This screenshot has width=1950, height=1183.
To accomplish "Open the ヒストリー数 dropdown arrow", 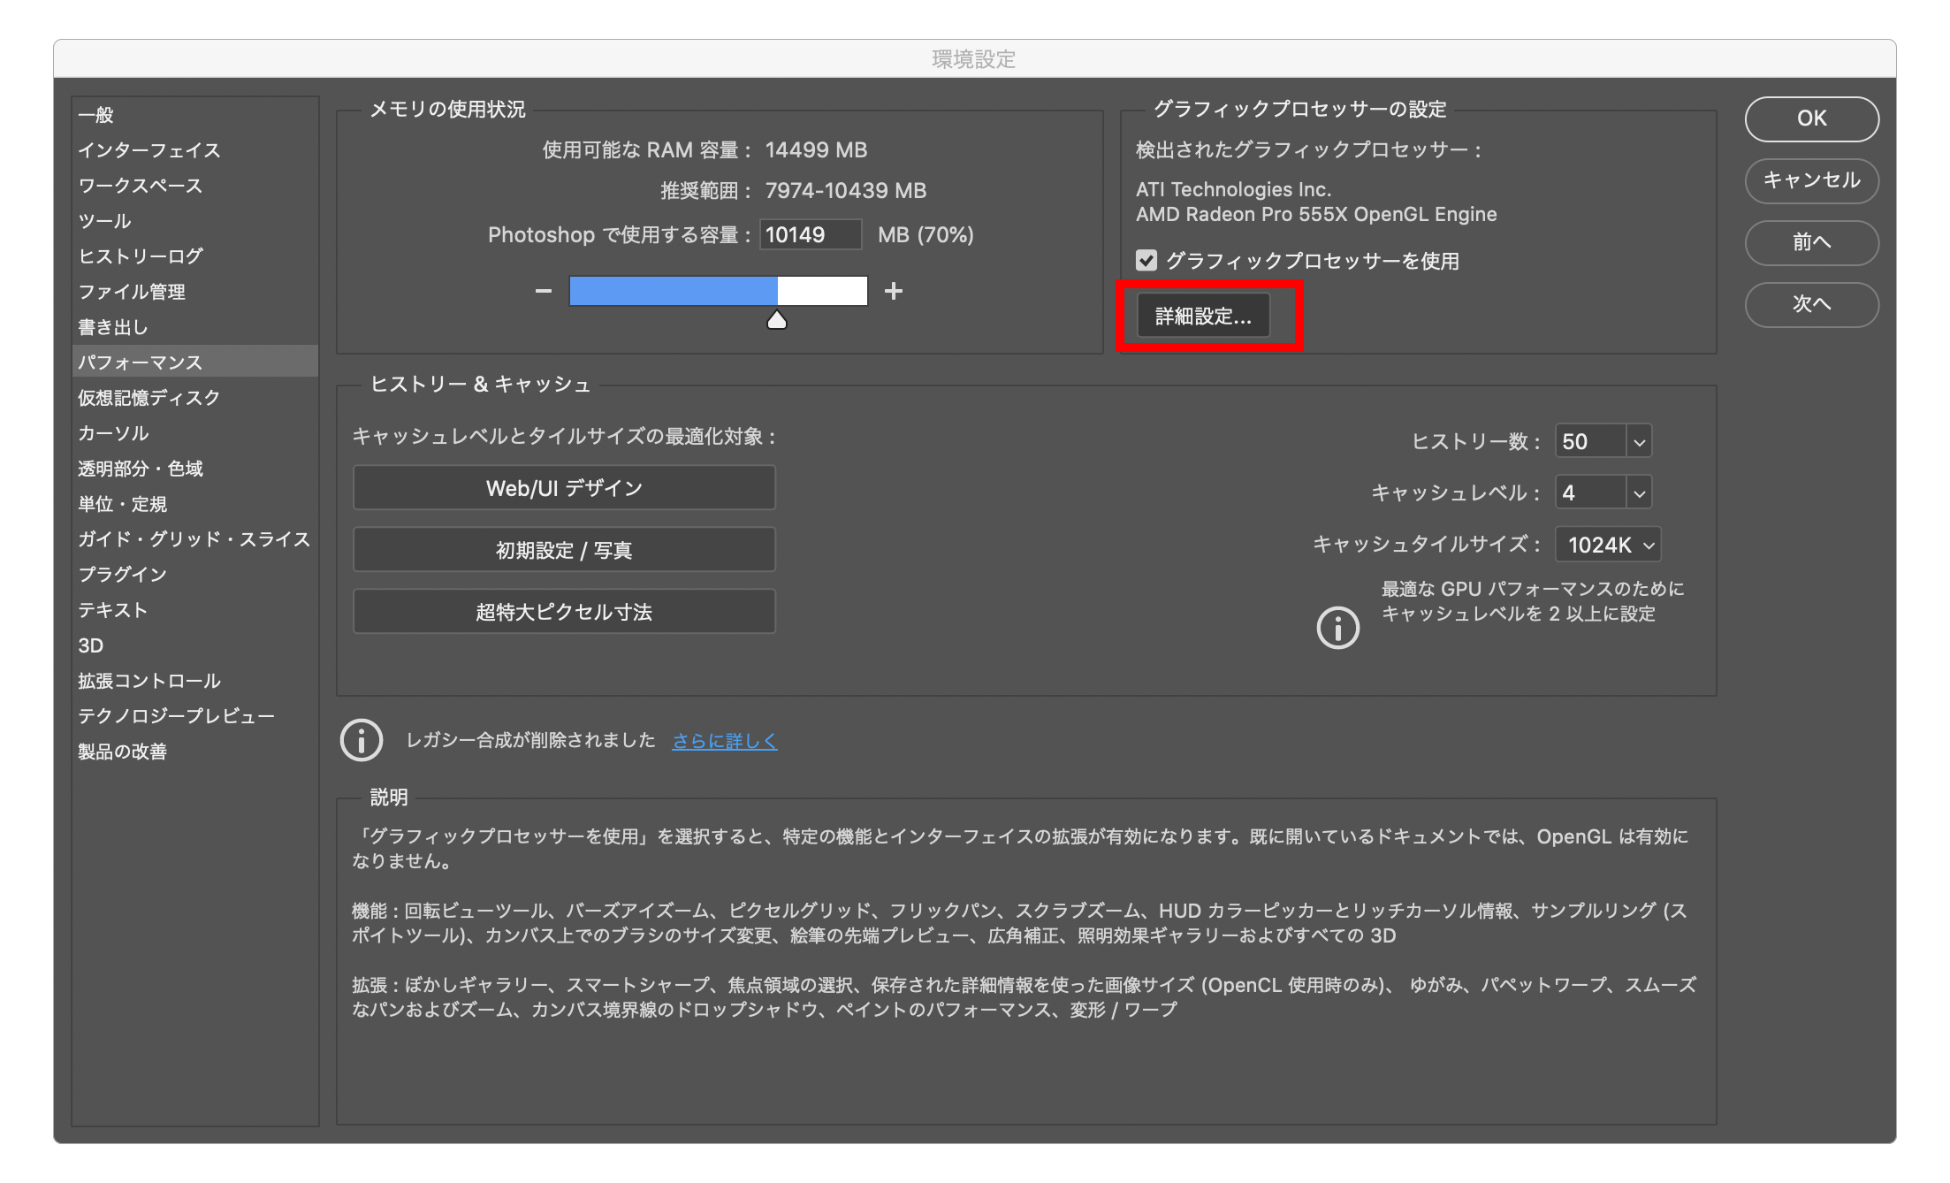I will click(1639, 441).
